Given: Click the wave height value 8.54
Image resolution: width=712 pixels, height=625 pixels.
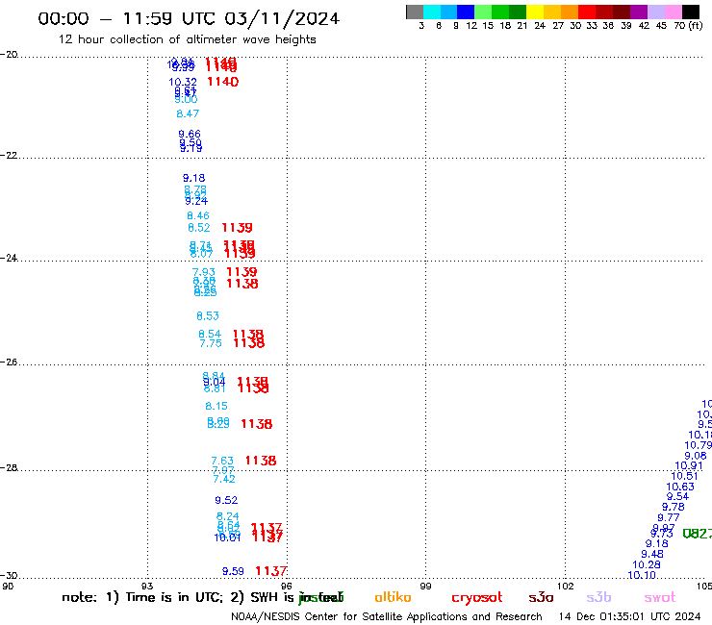Looking at the screenshot, I should tap(210, 334).
